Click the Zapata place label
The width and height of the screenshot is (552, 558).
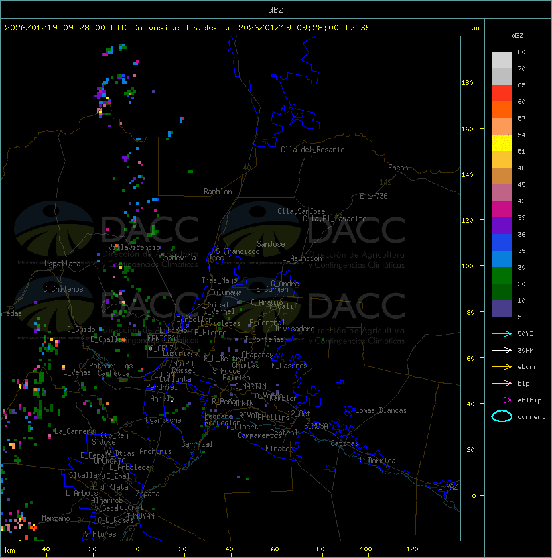(x=147, y=494)
